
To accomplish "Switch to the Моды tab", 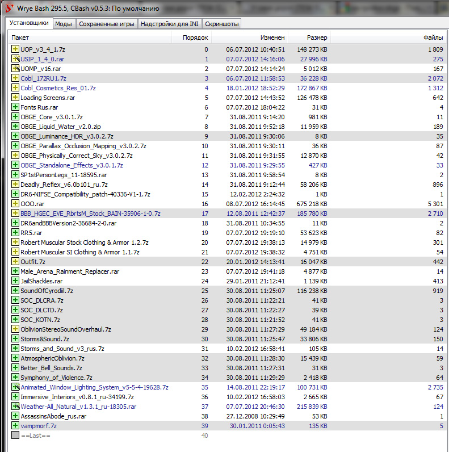I will coord(64,24).
